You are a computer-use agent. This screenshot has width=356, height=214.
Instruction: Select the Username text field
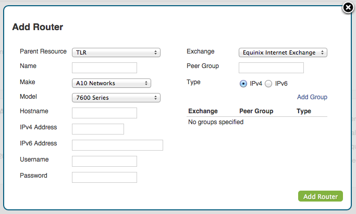pos(104,161)
